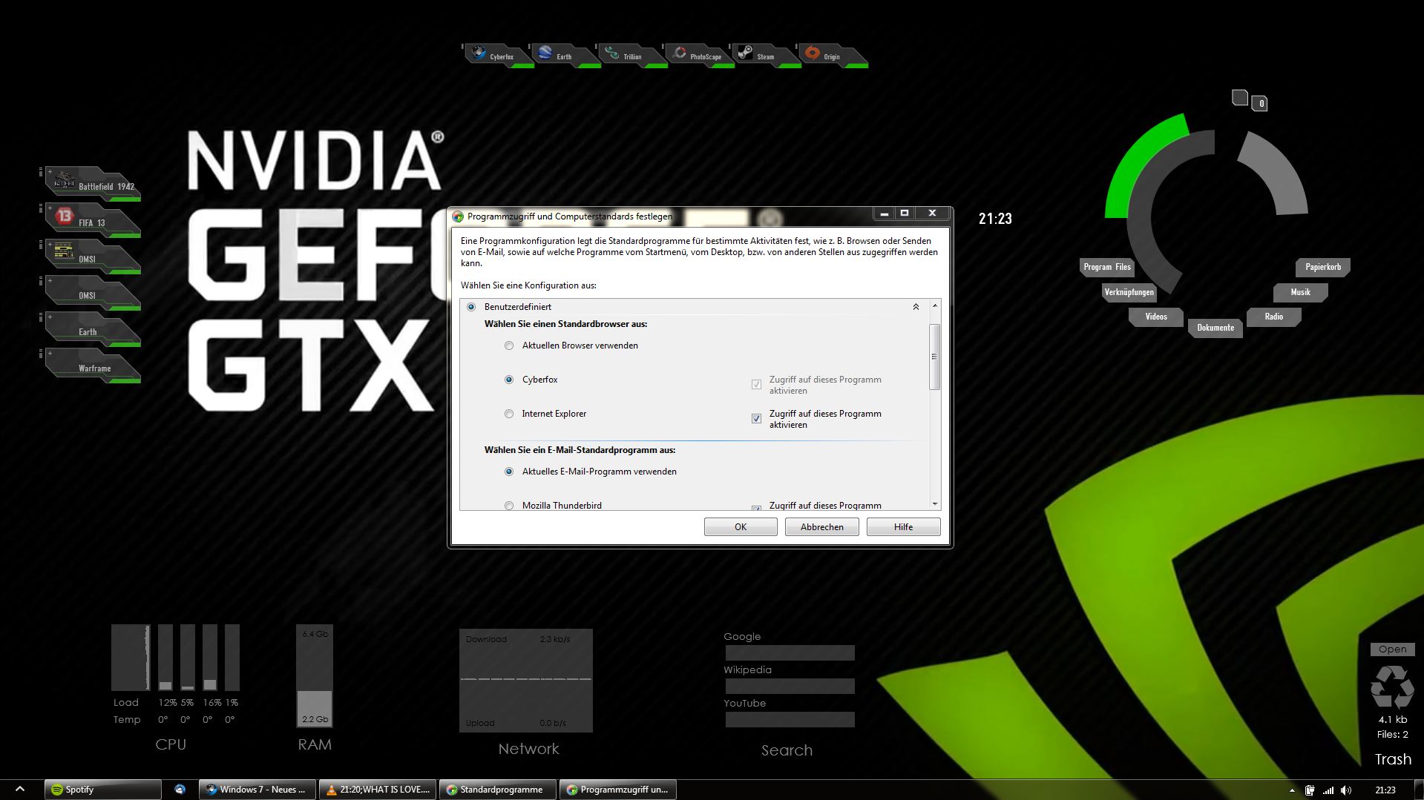Open Musik from the ring menu
The image size is (1424, 800).
(x=1300, y=292)
